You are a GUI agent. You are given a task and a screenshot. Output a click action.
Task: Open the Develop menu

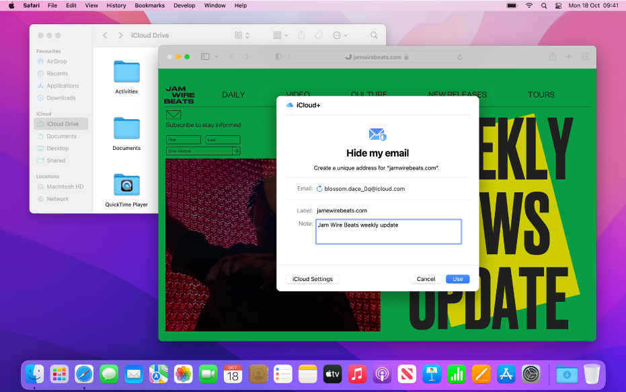click(184, 5)
